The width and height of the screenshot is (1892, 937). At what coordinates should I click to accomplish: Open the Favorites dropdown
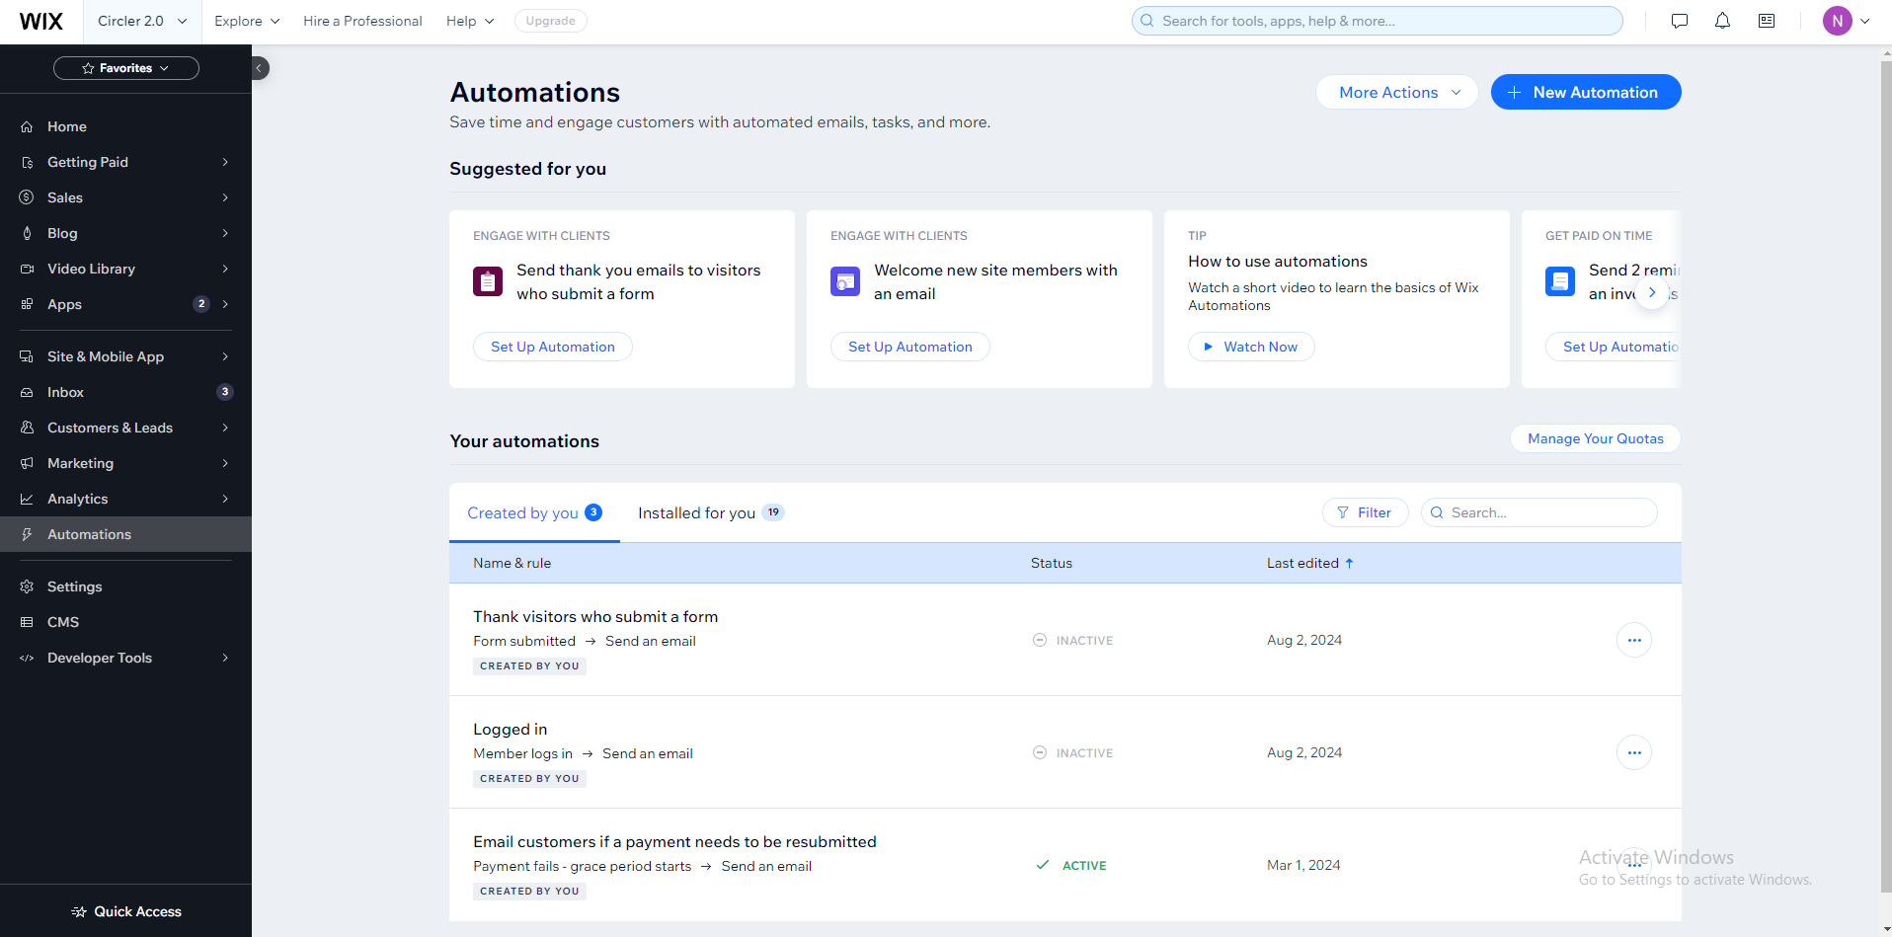point(126,68)
